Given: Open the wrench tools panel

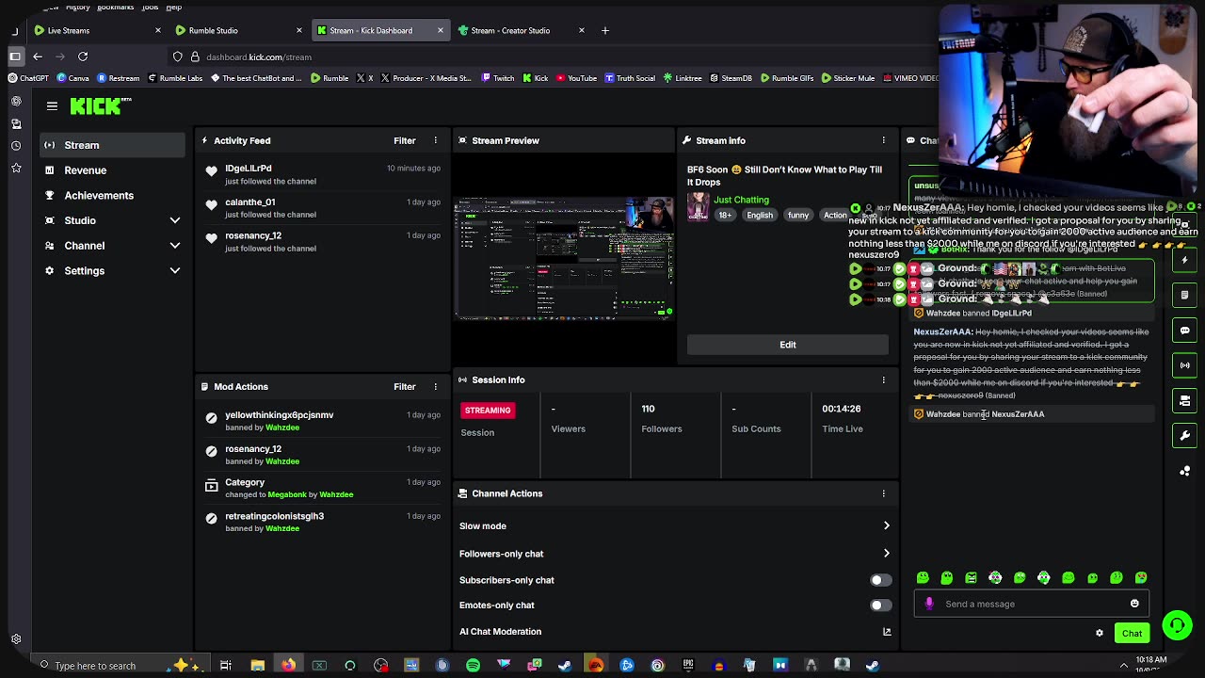Looking at the screenshot, I should tap(1185, 435).
